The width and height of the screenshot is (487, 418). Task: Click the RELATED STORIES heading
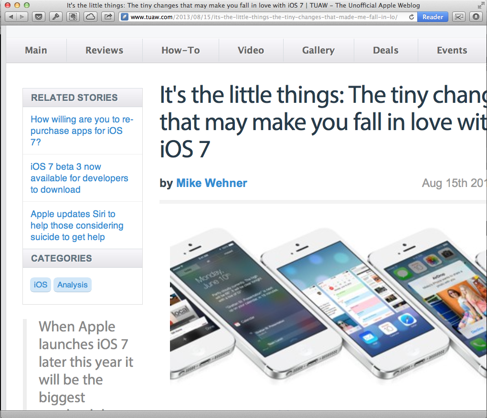[x=74, y=98]
